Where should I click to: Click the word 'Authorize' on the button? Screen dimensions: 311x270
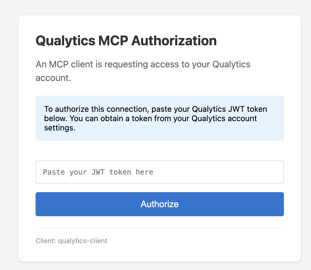[159, 204]
